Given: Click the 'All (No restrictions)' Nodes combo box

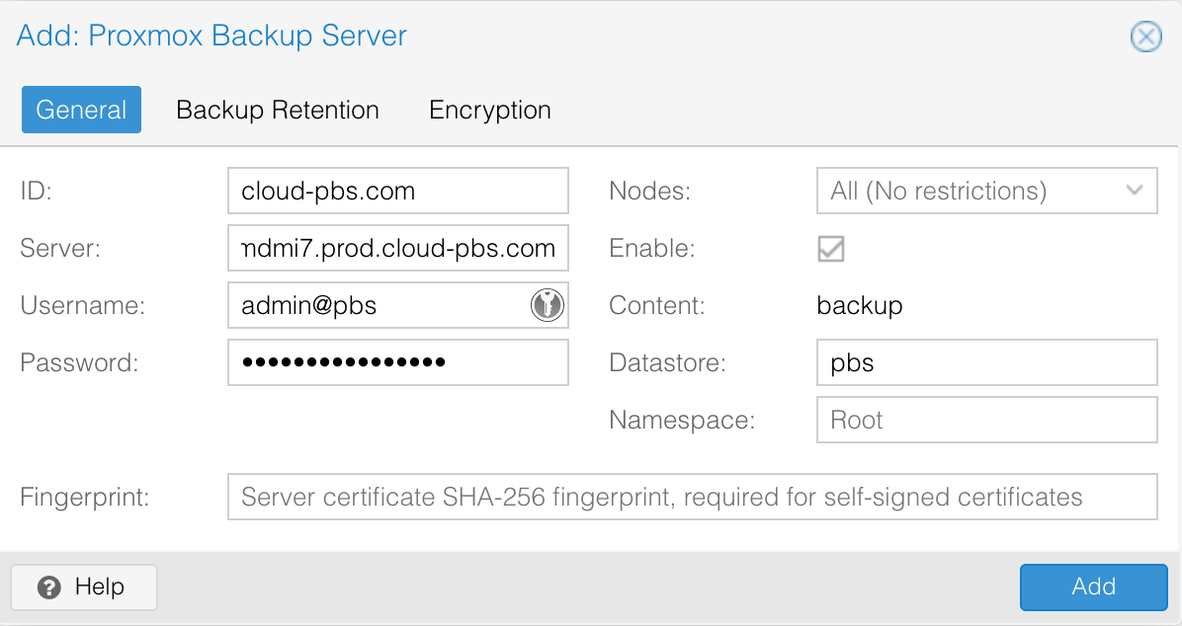Looking at the screenshot, I should click(969, 191).
